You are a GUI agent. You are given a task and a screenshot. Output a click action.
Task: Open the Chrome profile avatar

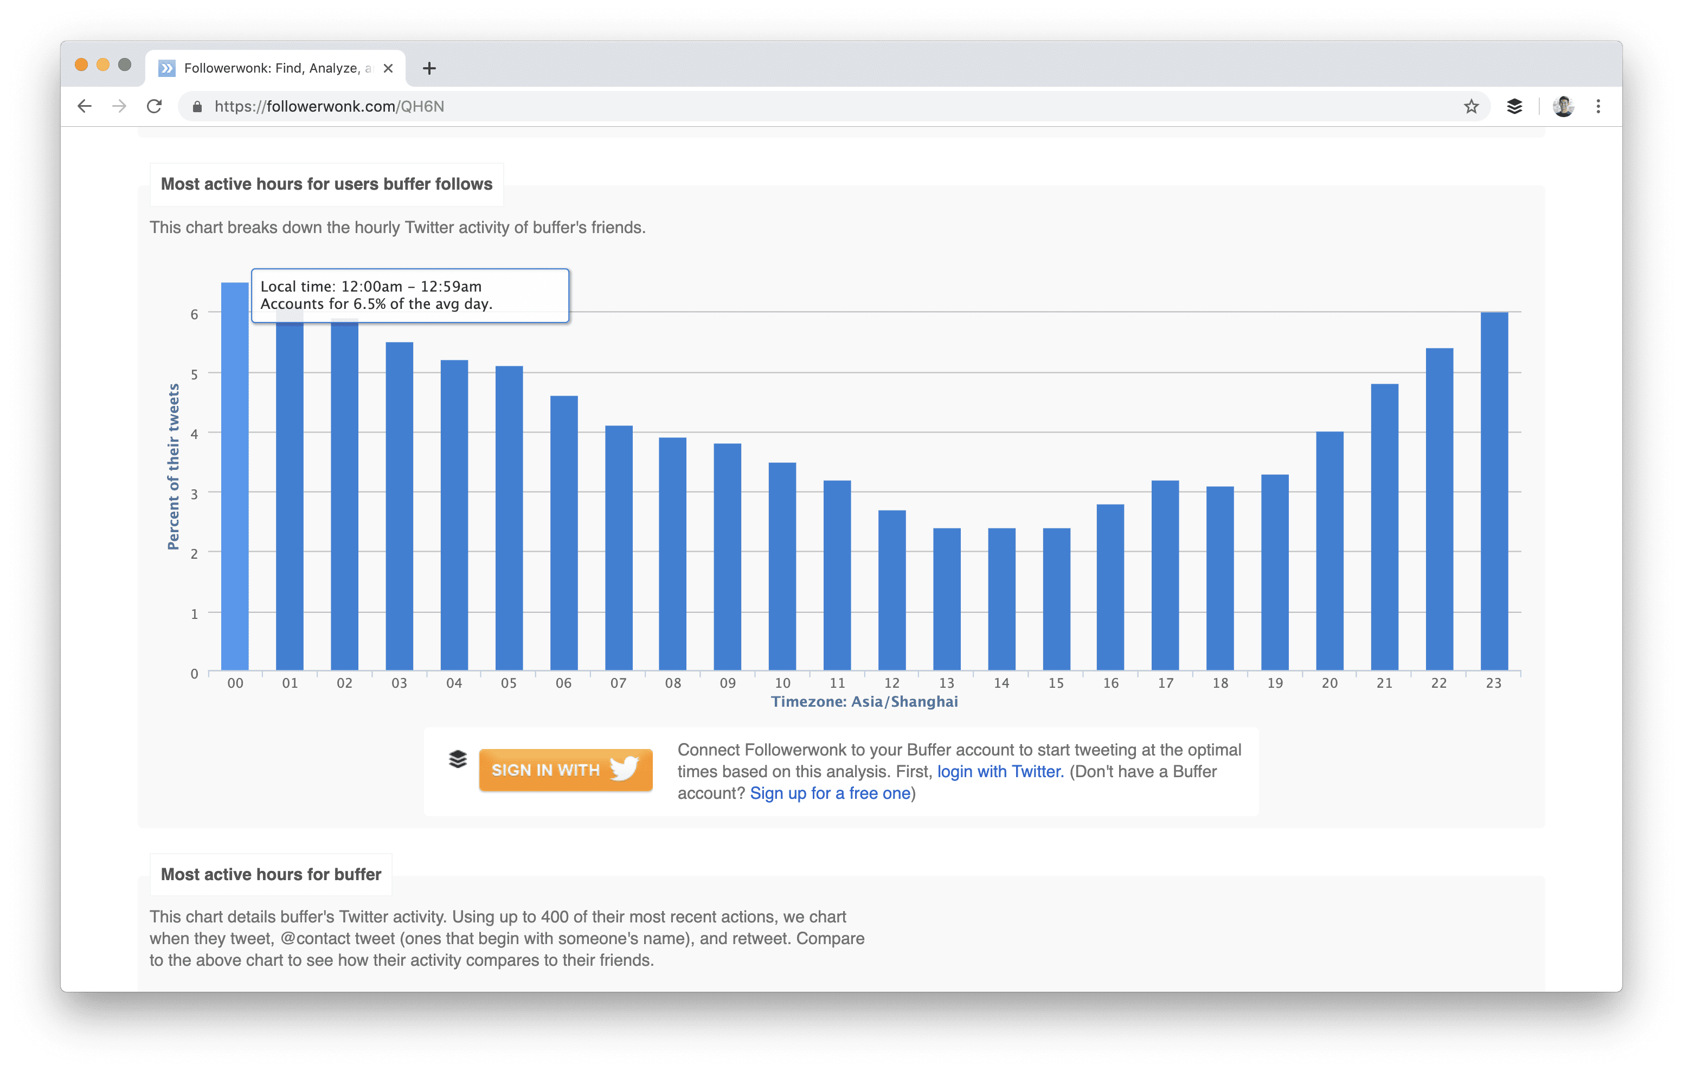[x=1564, y=106]
